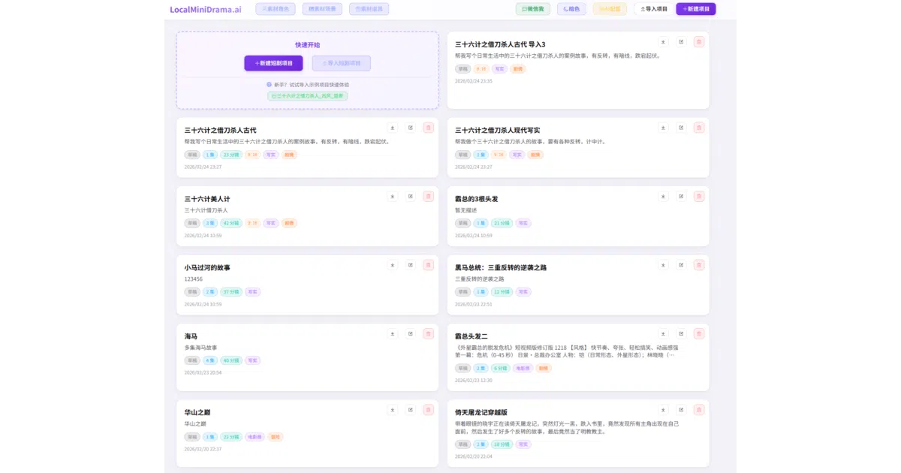The image size is (901, 473).
Task: Open the 素材道具 library
Action: (x=369, y=9)
